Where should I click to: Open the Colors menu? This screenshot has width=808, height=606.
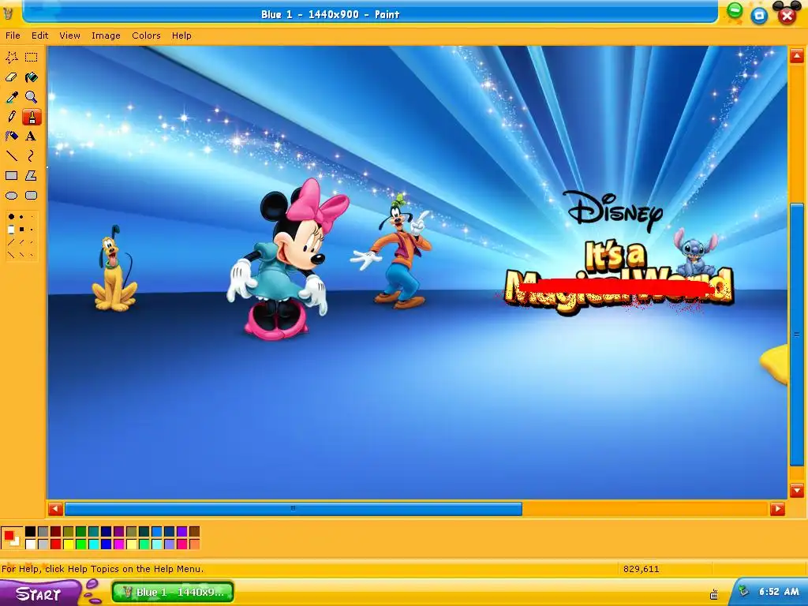(x=146, y=36)
